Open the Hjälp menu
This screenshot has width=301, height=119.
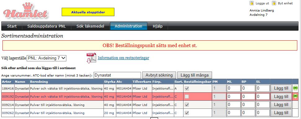157,26
